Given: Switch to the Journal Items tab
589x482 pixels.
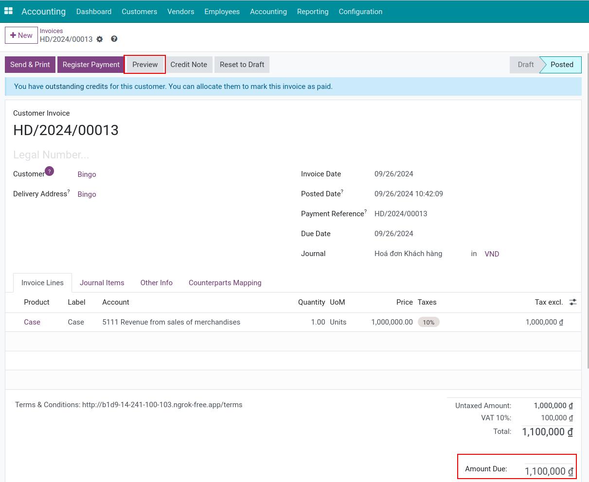Looking at the screenshot, I should click(102, 283).
